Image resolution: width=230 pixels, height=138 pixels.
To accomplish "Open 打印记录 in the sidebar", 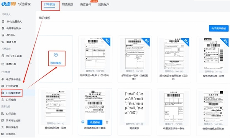I will pos(11,113).
